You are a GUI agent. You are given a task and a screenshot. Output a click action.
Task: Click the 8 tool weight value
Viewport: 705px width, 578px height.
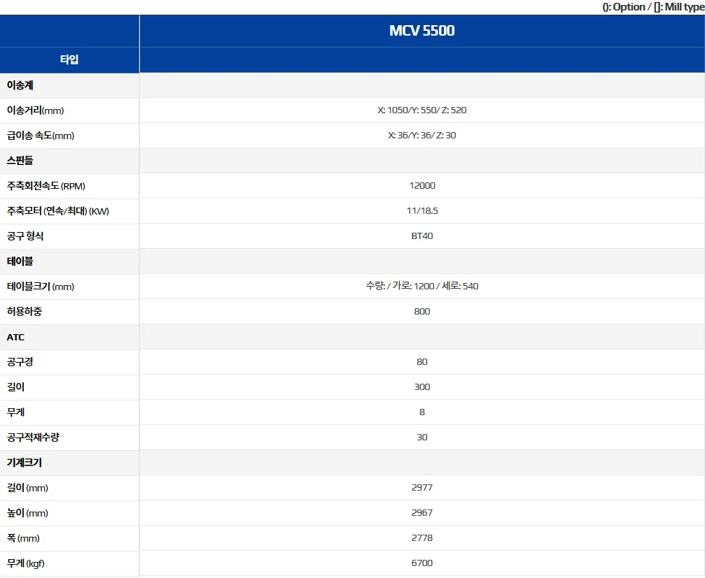pos(421,412)
